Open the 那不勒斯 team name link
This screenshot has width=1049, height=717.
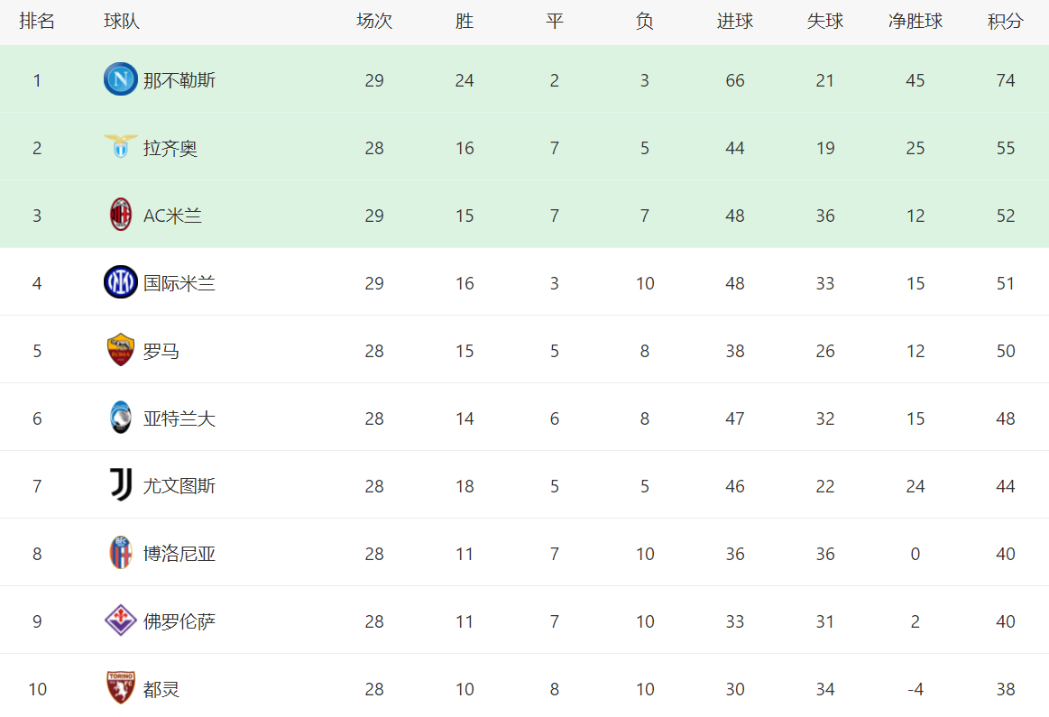pyautogui.click(x=179, y=80)
